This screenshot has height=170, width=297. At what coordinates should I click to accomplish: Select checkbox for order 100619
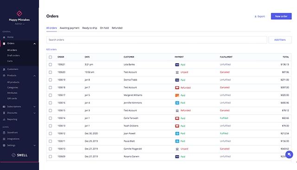tap(50, 80)
